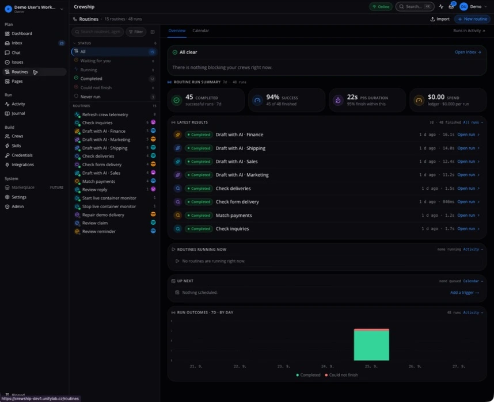
Task: Click the Integrations plug icon
Action: coord(7,164)
